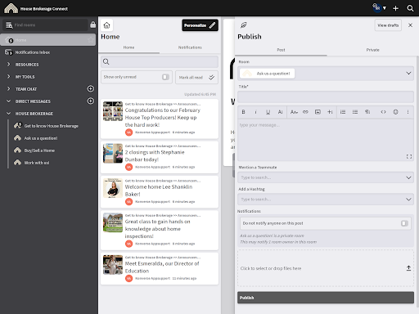This screenshot has width=419, height=314.
Task: Add a new Team Chat via its plus icon
Action: pos(91,89)
